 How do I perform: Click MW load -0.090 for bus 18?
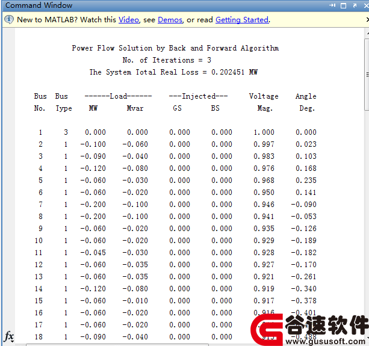[x=93, y=337]
